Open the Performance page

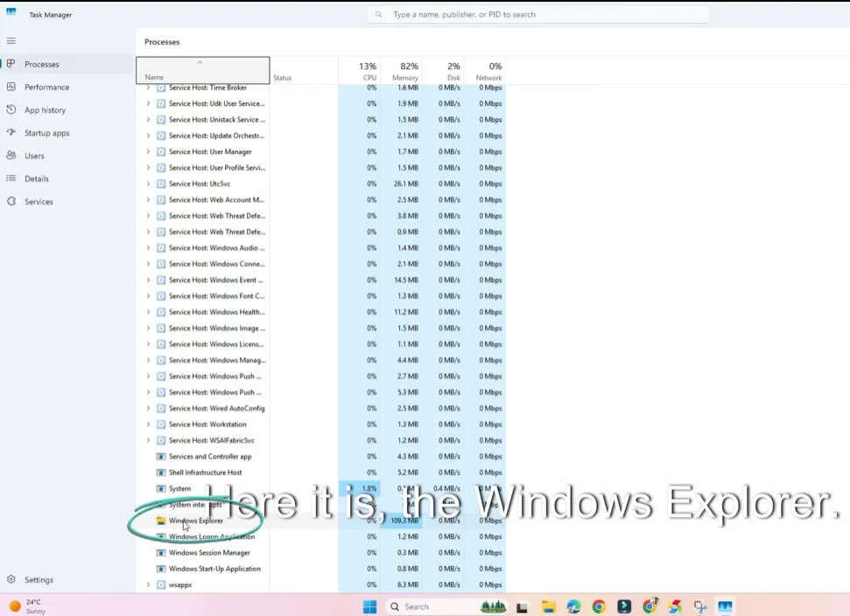(67, 87)
